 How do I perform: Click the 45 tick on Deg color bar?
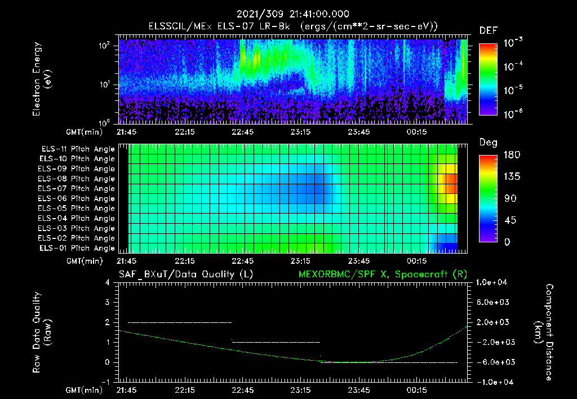510,220
